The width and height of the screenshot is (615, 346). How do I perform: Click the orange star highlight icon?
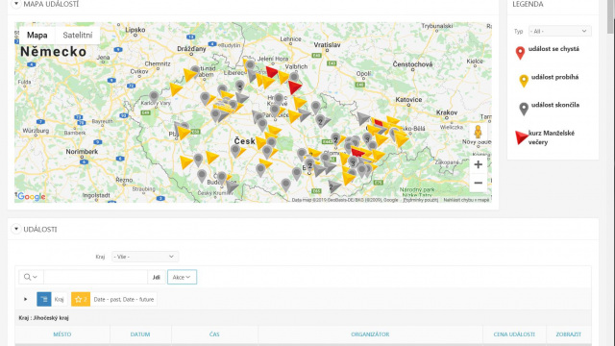tap(81, 299)
